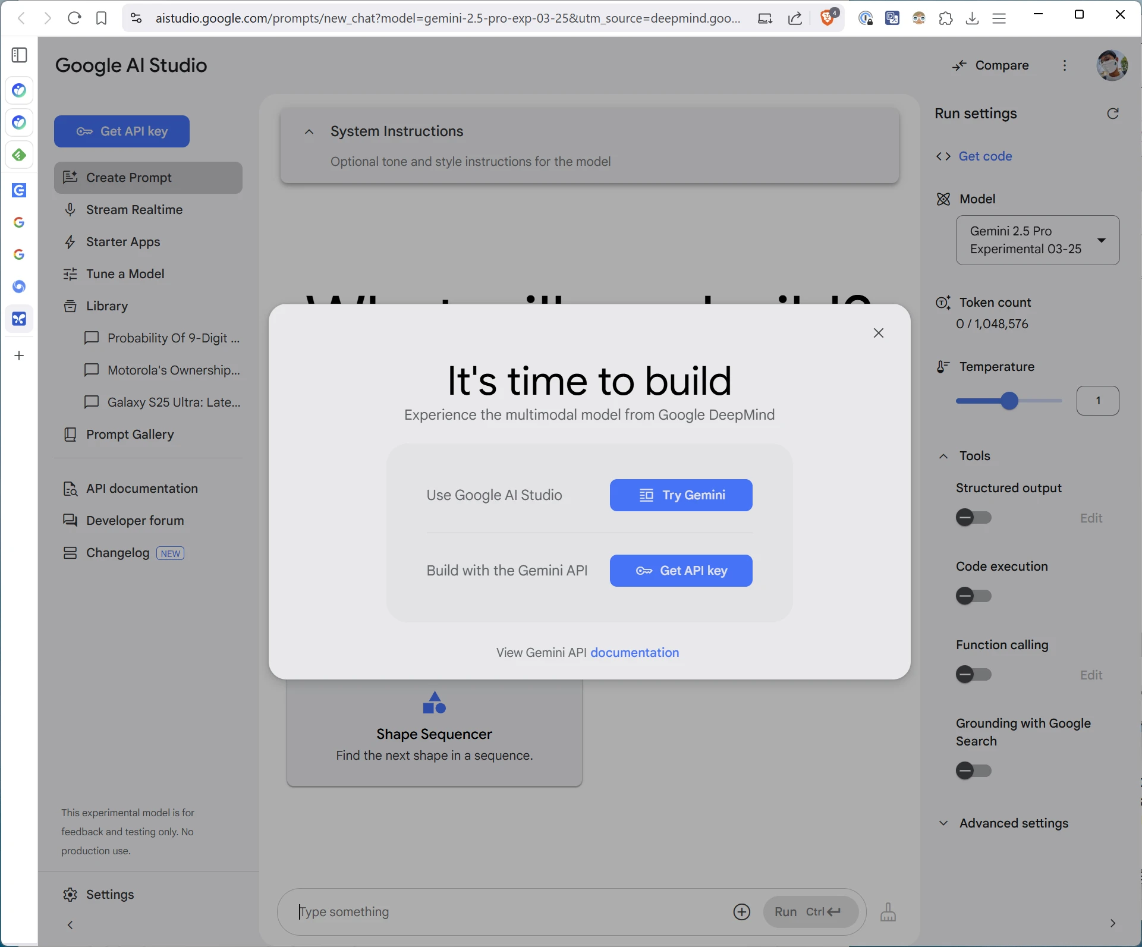Open Brave Shields icon
The height and width of the screenshot is (947, 1142).
(x=828, y=17)
